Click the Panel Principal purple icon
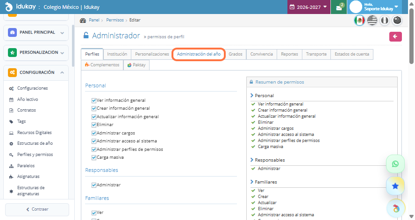The height and width of the screenshot is (220, 415). point(12,32)
